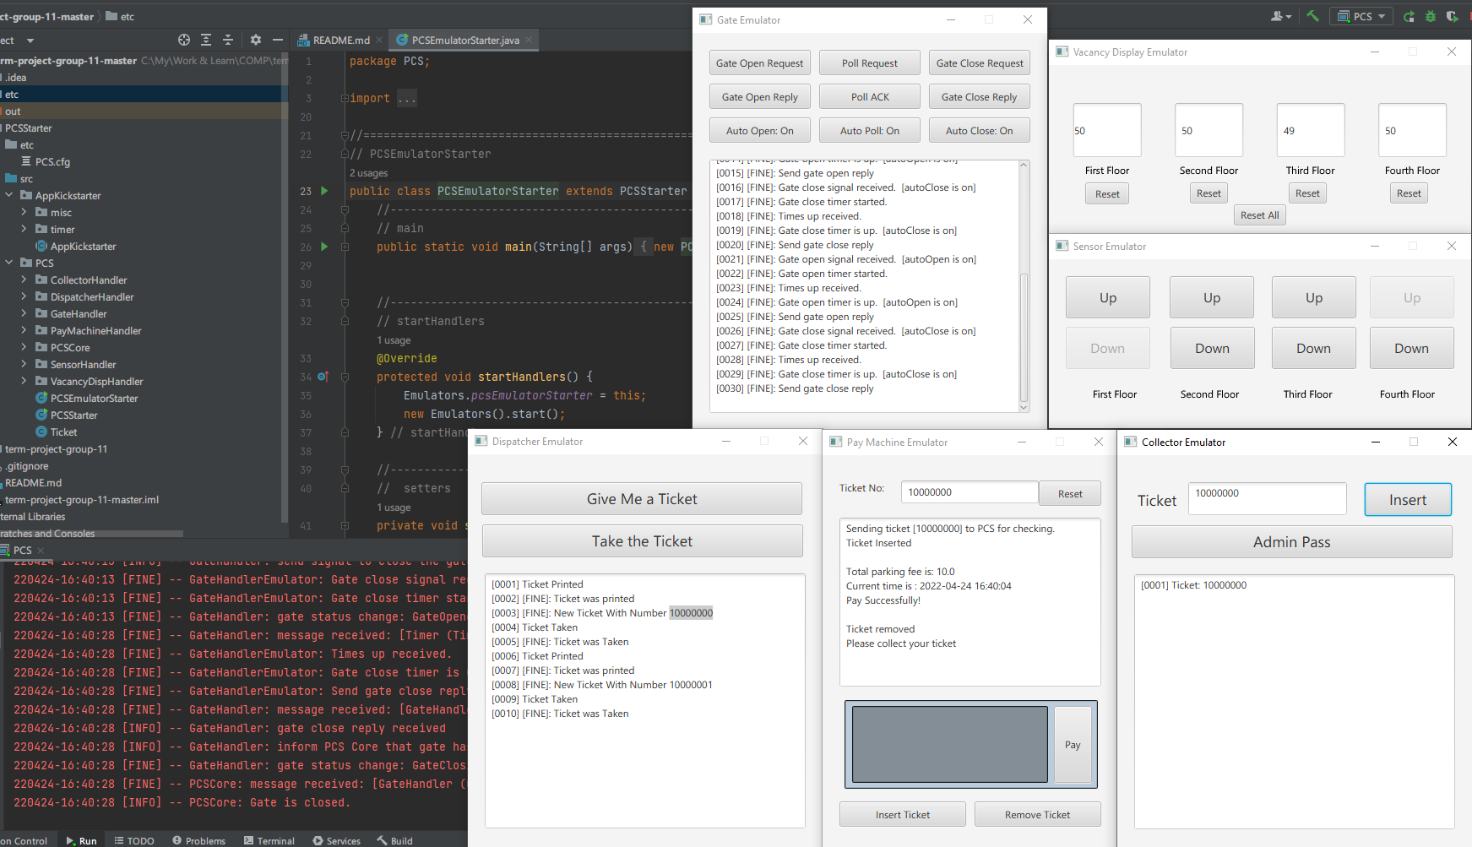Select PCS.cfg file in tree
This screenshot has width=1472, height=847.
(x=52, y=161)
